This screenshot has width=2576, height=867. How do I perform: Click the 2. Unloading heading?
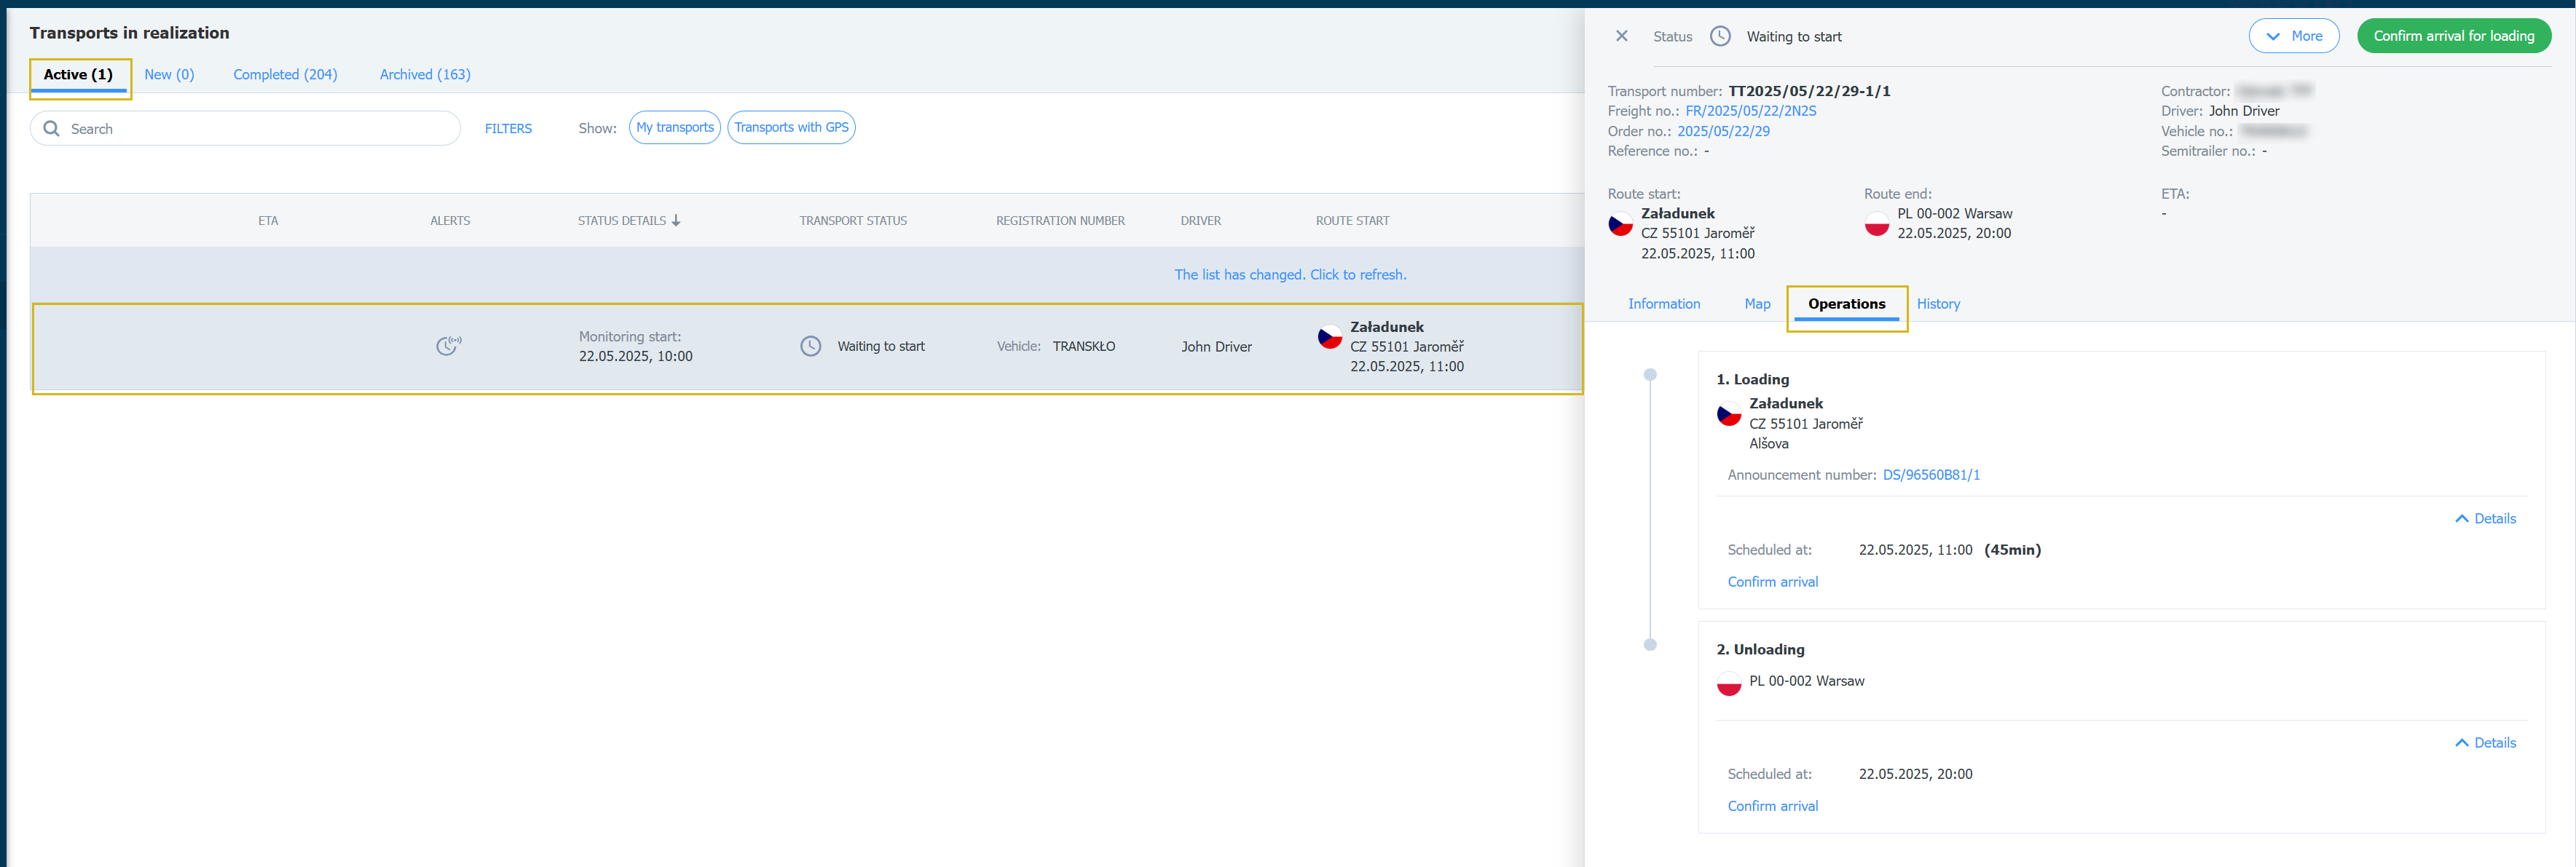[x=1760, y=650]
